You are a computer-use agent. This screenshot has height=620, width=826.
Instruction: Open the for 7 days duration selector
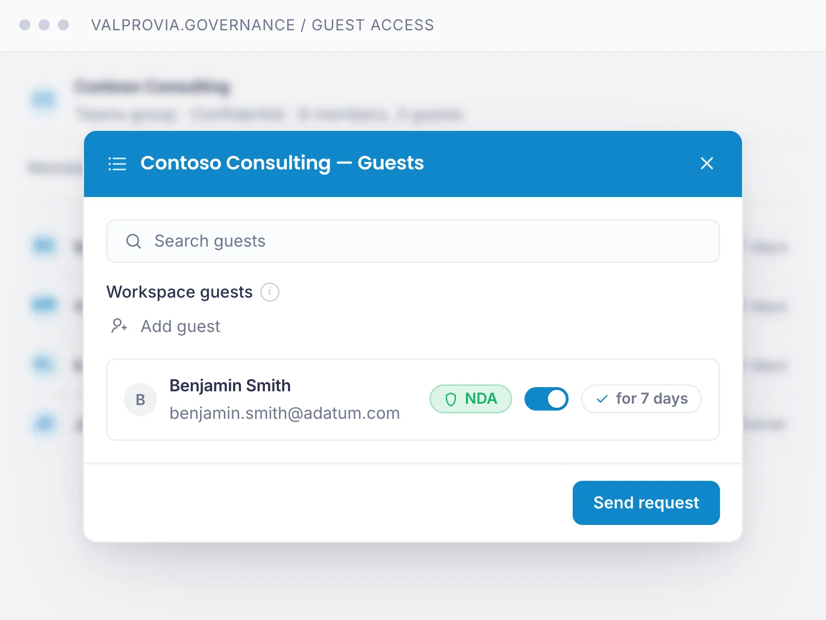[x=641, y=399]
